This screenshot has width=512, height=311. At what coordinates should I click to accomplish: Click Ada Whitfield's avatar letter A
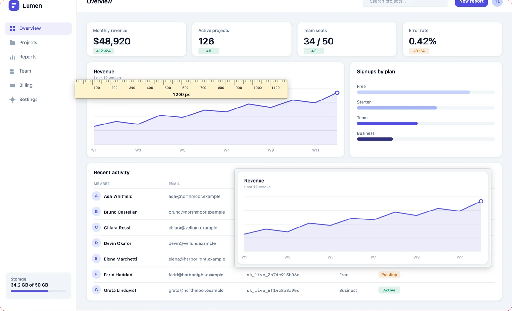tap(96, 196)
